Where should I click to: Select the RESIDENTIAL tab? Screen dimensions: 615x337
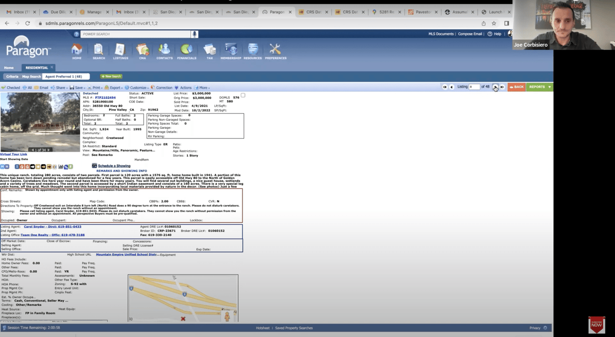point(37,68)
